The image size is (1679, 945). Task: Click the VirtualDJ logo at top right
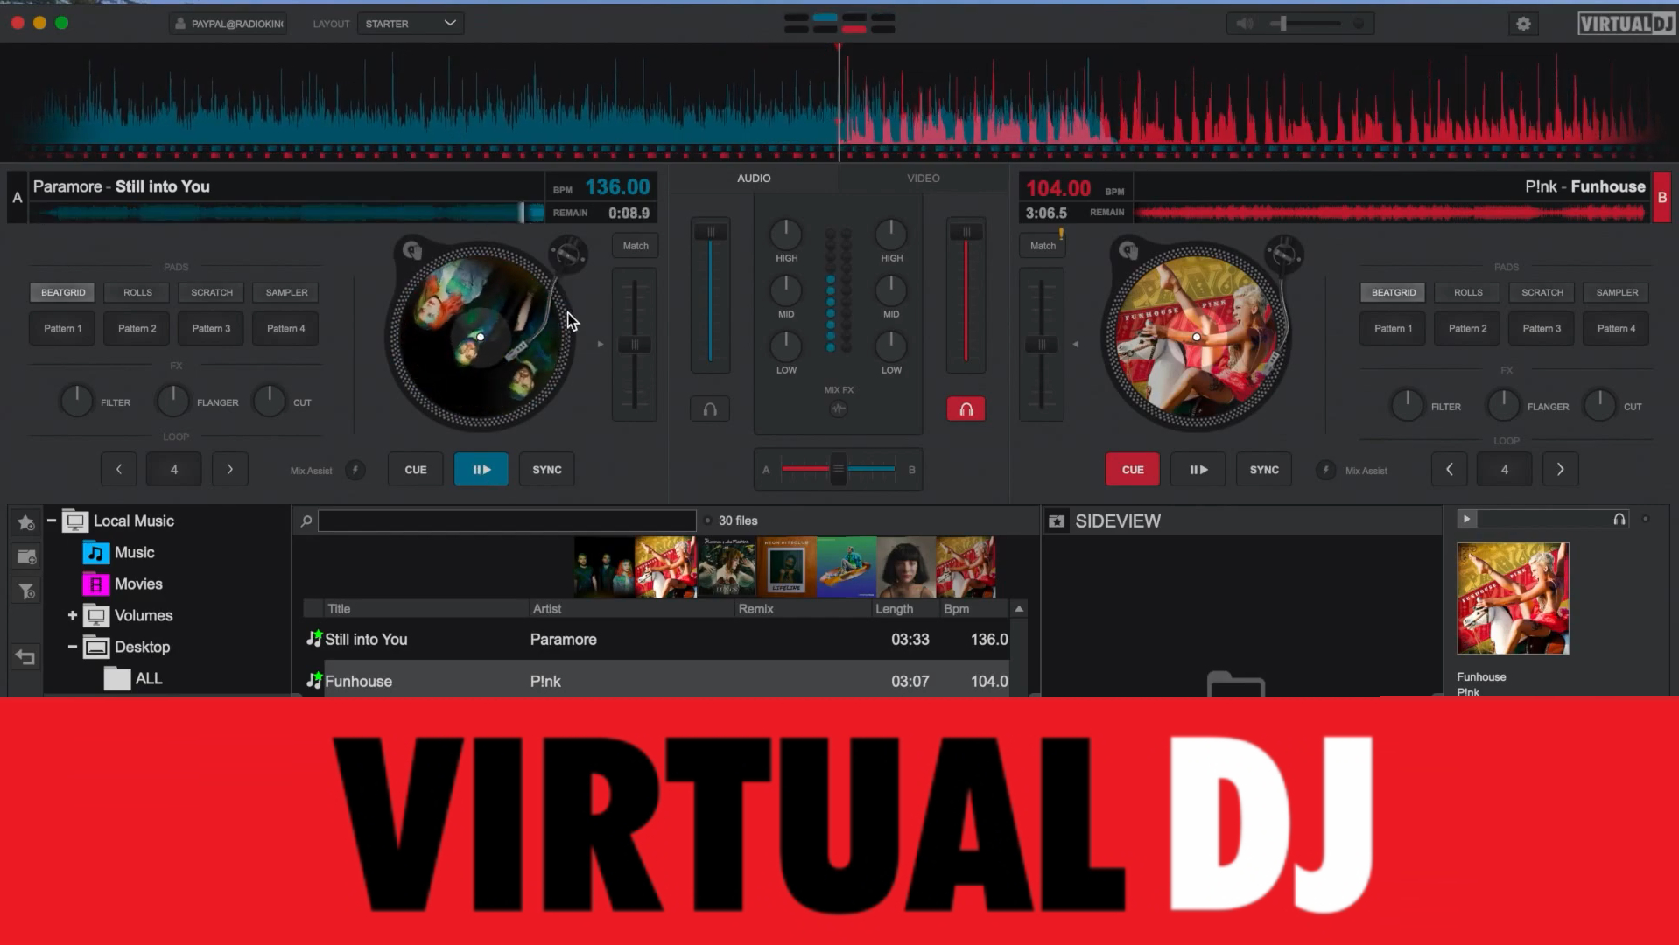[x=1626, y=24]
